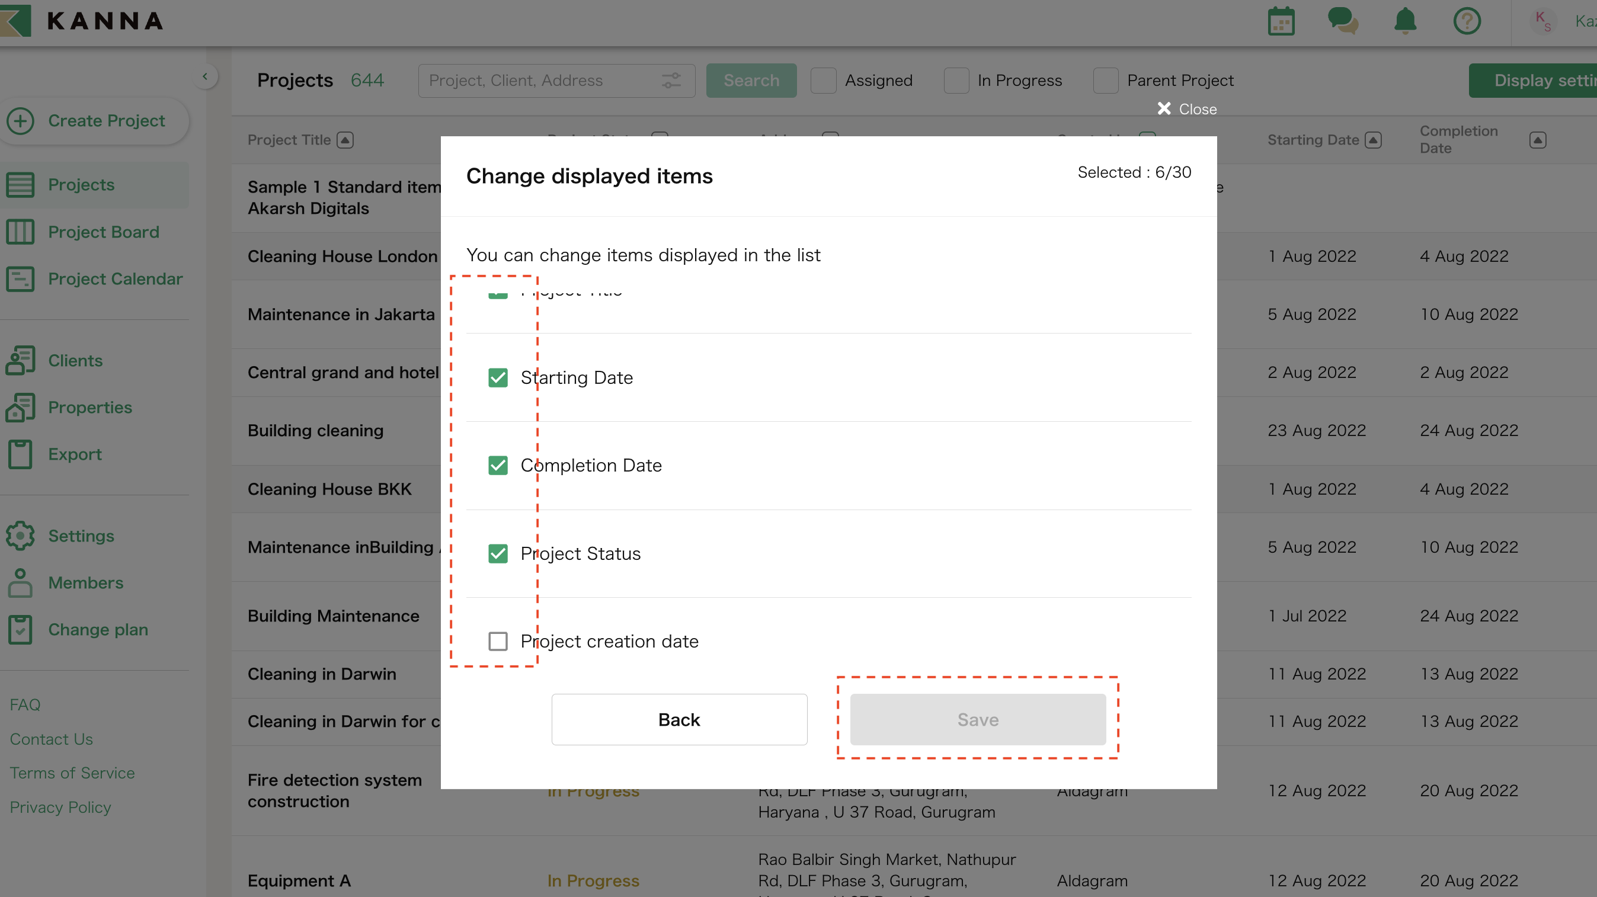Open chat messages from the top bar

tap(1343, 21)
